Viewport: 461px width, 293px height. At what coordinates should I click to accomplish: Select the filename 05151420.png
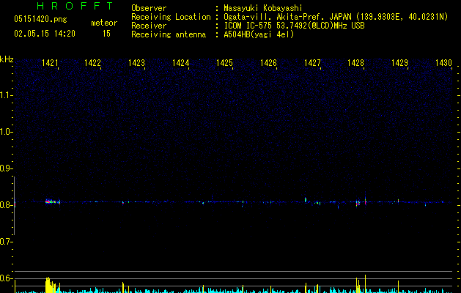[40, 19]
